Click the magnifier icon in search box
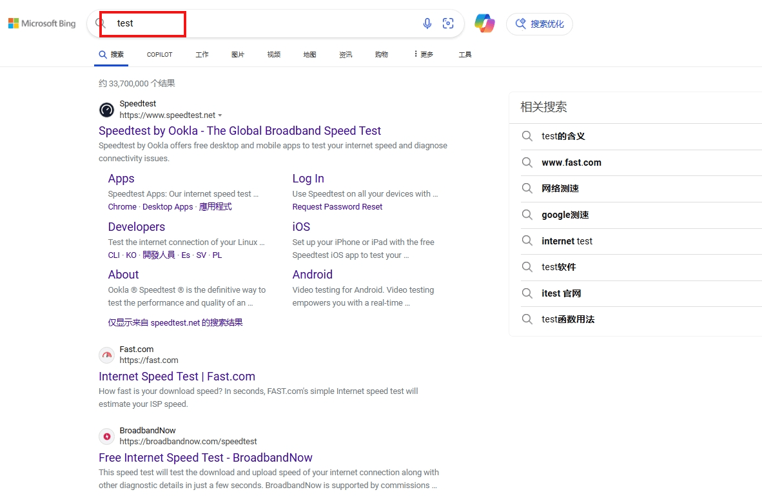This screenshot has width=762, height=501. [x=100, y=23]
